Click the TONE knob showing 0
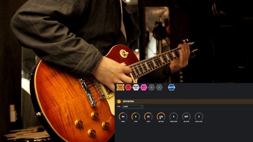This screenshot has height=142, width=253. 136,117
